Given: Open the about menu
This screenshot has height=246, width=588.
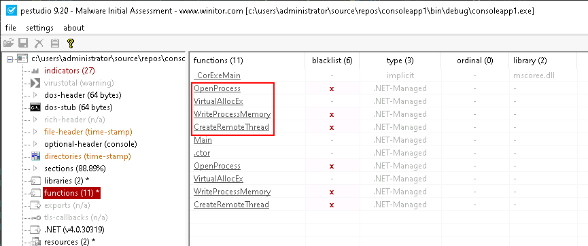Looking at the screenshot, I should click(x=74, y=28).
